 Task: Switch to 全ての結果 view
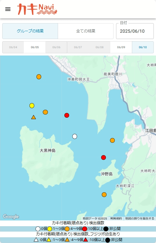coord(86,31)
